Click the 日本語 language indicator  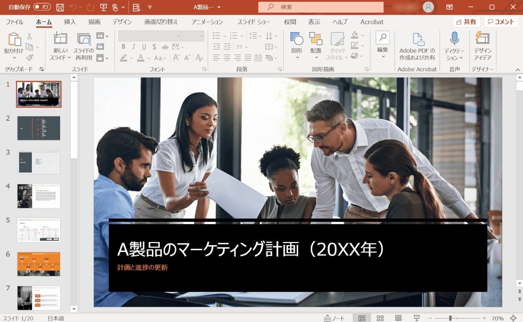point(56,318)
